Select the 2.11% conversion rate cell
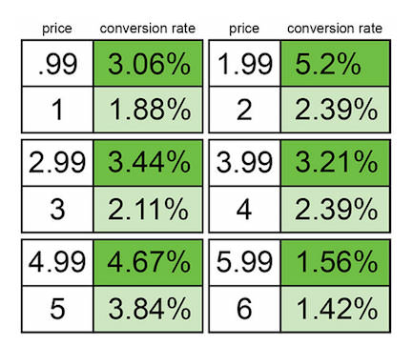Image resolution: width=413 pixels, height=345 pixels. click(148, 210)
